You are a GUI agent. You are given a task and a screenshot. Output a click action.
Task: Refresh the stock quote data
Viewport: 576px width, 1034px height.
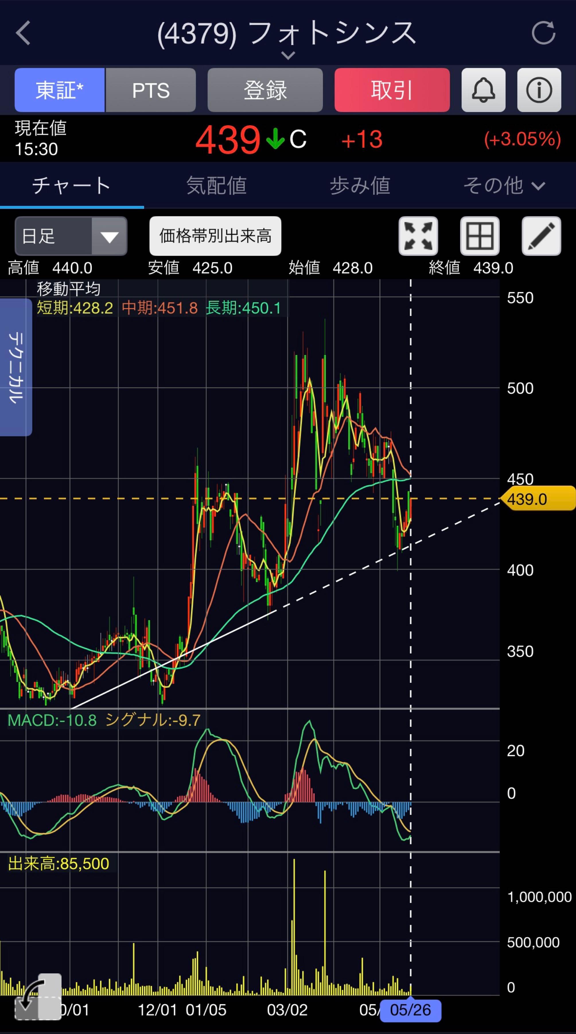click(x=543, y=32)
